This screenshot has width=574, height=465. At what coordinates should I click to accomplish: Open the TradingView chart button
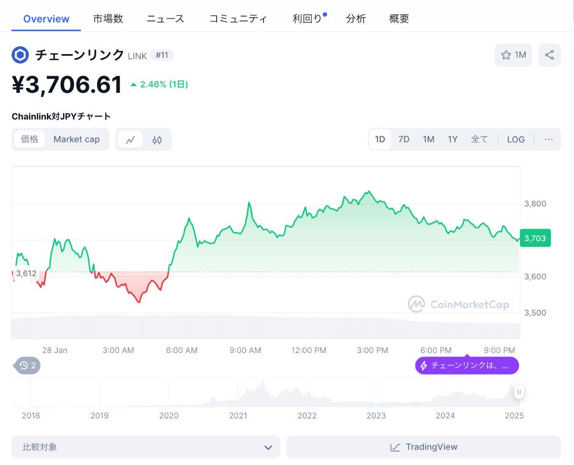423,447
